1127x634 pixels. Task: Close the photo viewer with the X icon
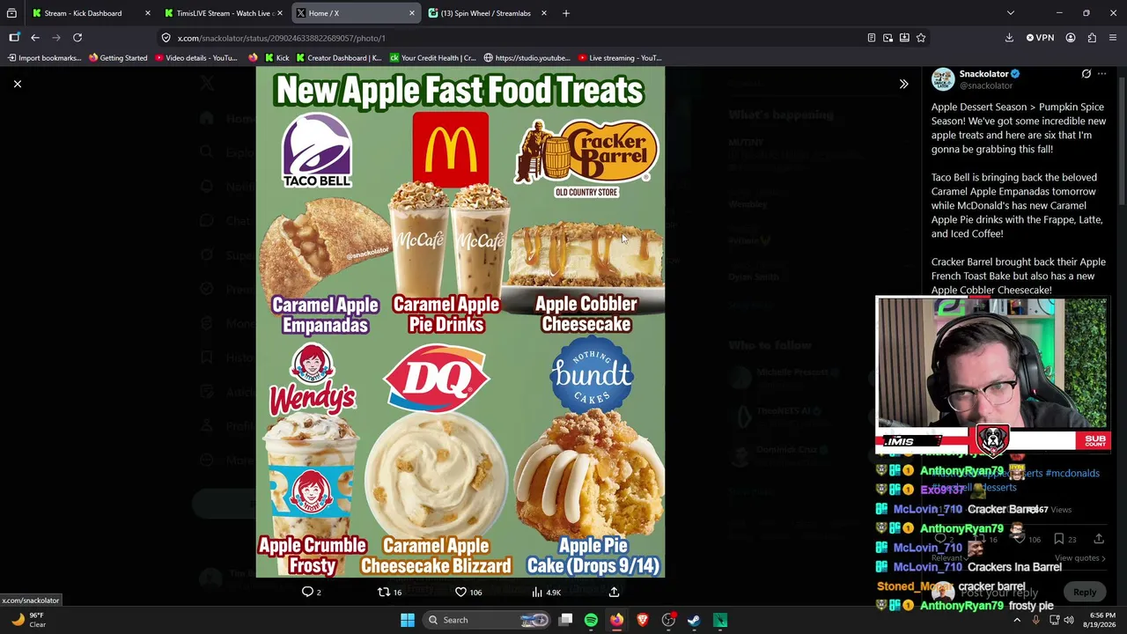pyautogui.click(x=17, y=84)
